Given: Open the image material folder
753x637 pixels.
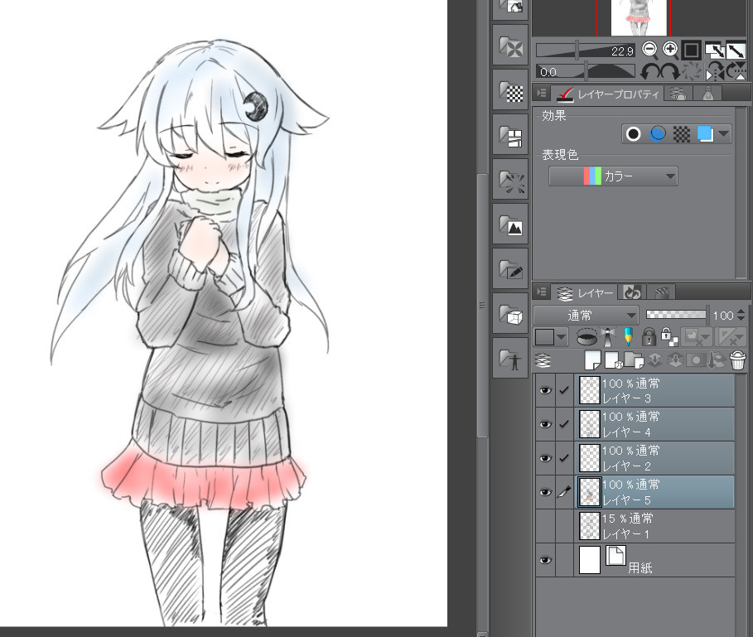Looking at the screenshot, I should click(510, 224).
